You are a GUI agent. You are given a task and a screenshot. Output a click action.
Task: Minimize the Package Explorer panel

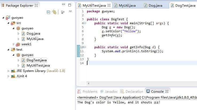pyautogui.click(x=63, y=5)
